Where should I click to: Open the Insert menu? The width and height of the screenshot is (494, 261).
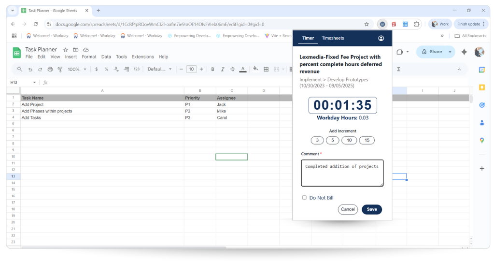tap(71, 57)
